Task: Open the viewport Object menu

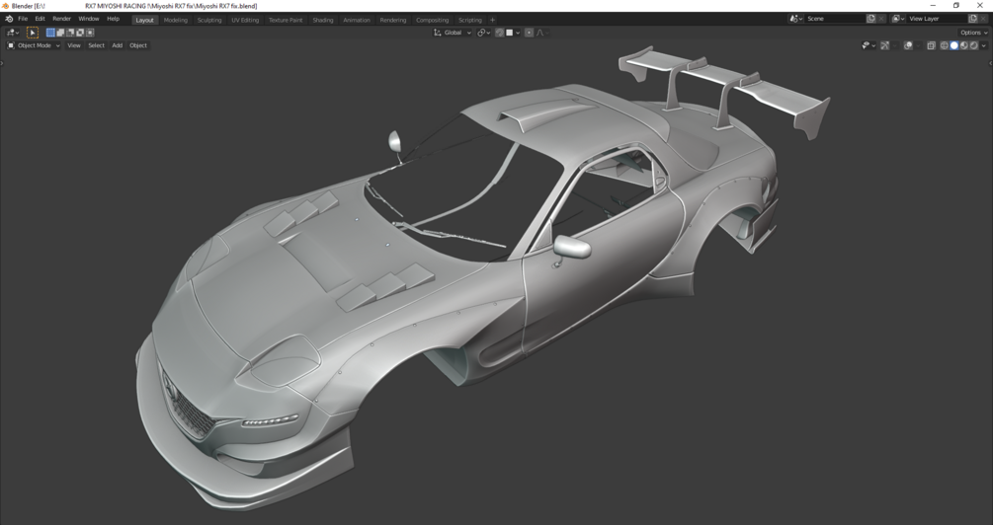Action: 138,45
